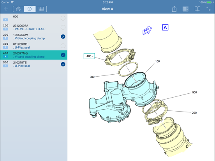Uncheck item 400 V-band coupling clamp
This screenshot has width=215, height=161.
[63, 55]
